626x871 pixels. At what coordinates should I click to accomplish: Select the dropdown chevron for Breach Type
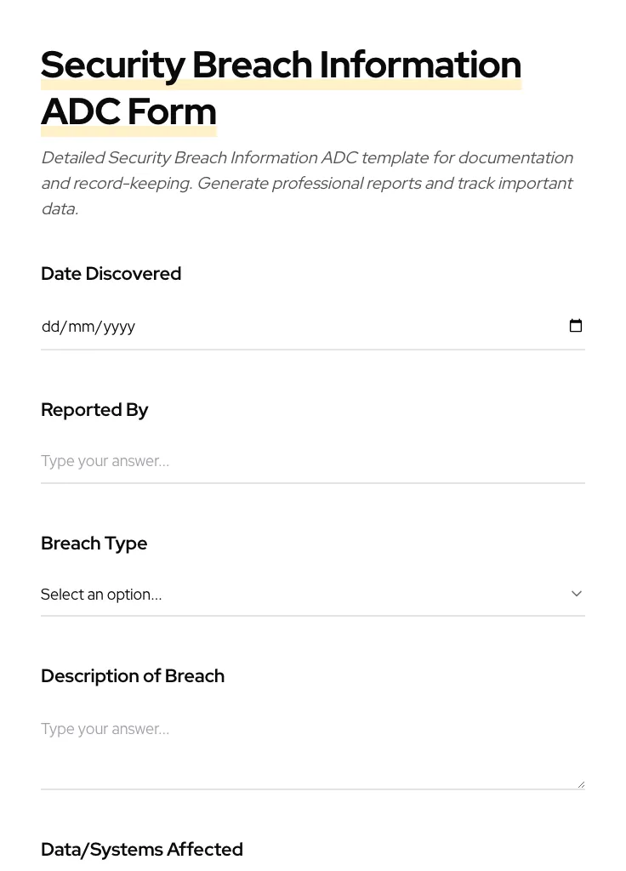pos(577,593)
